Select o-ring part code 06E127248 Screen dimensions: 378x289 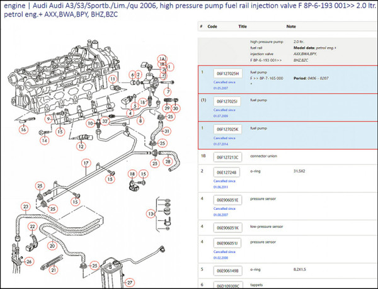coord(226,172)
